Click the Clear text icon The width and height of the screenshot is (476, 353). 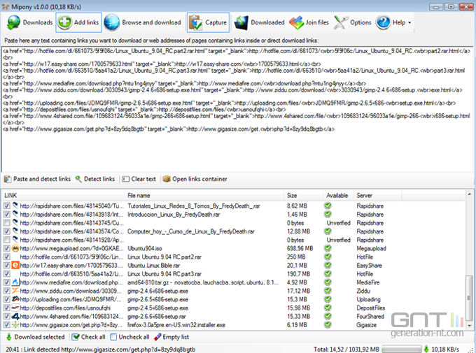click(x=125, y=179)
